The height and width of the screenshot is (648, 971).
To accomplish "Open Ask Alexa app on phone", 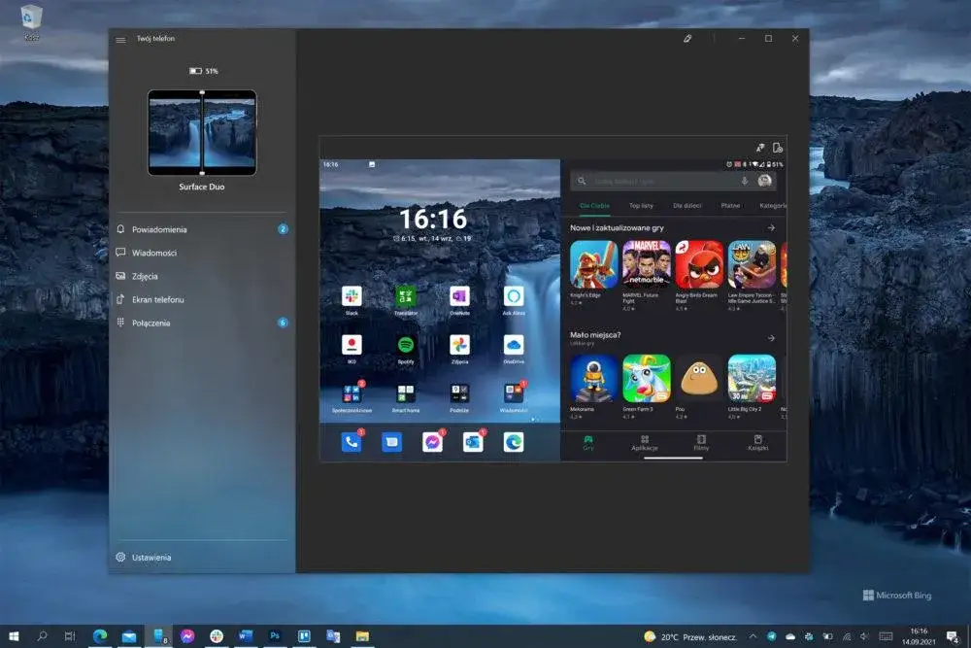I will click(x=514, y=296).
